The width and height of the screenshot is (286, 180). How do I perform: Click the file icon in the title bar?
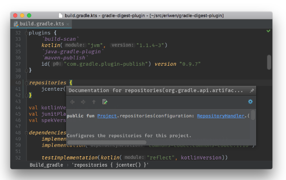tap(60, 16)
